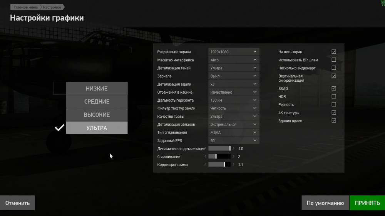Toggle На весь экран checkbox
The width and height of the screenshot is (385, 216).
pyautogui.click(x=334, y=52)
